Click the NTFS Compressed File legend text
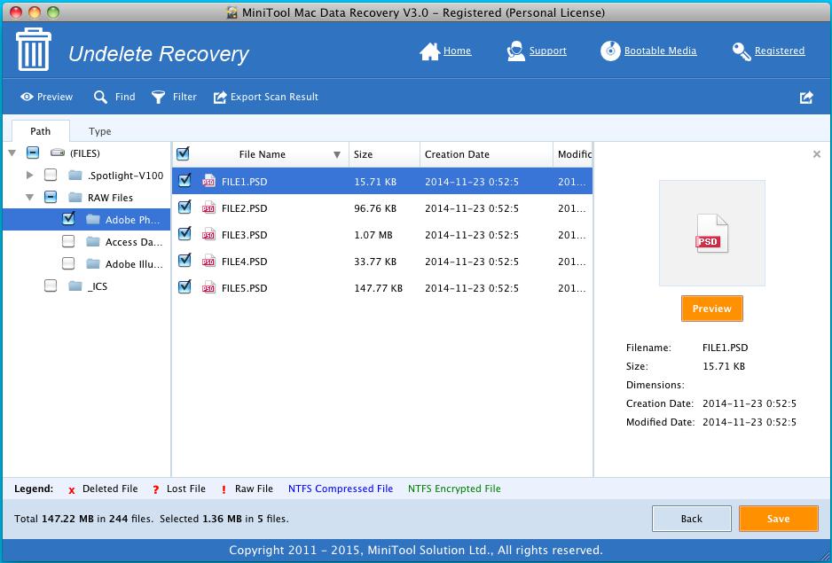The height and width of the screenshot is (563, 832). tap(340, 489)
